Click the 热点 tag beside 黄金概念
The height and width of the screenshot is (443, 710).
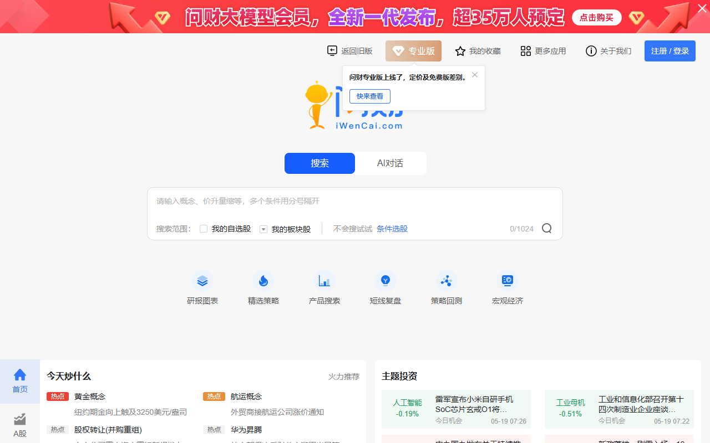[x=58, y=396]
